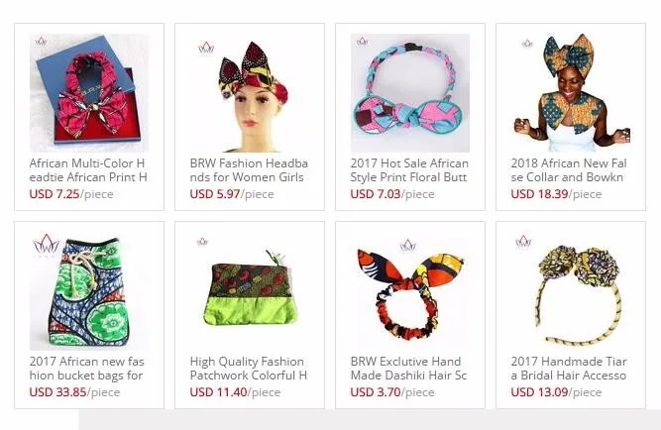Screen dimensions: 661x430
Task: Open '2017 Handmade Tiara Bridal Hair' title
Action: coord(569,368)
